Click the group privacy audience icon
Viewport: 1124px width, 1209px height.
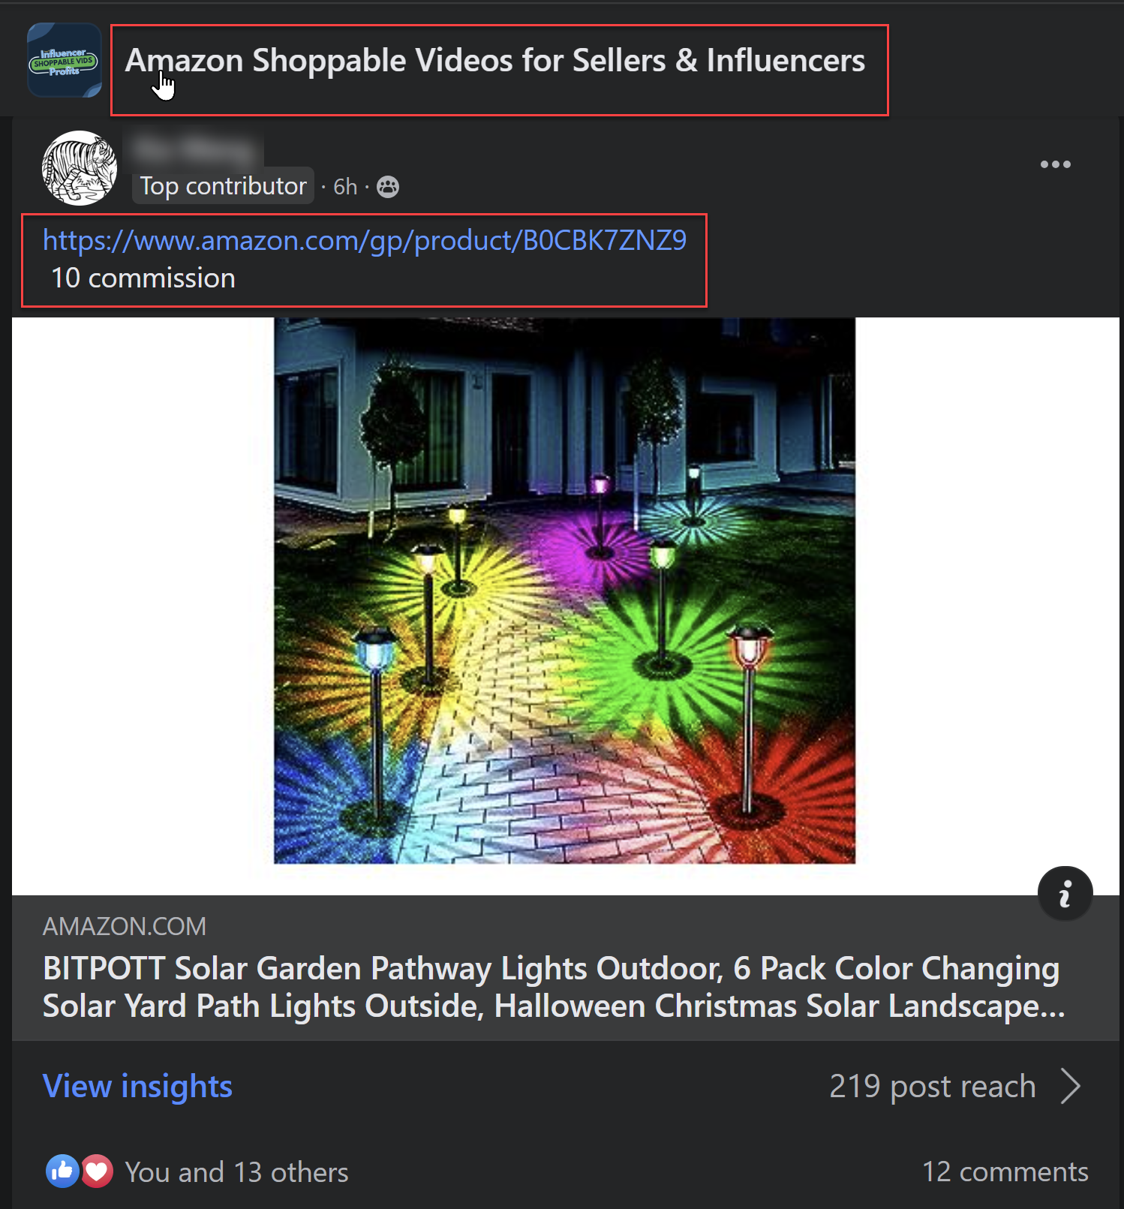pyautogui.click(x=388, y=187)
